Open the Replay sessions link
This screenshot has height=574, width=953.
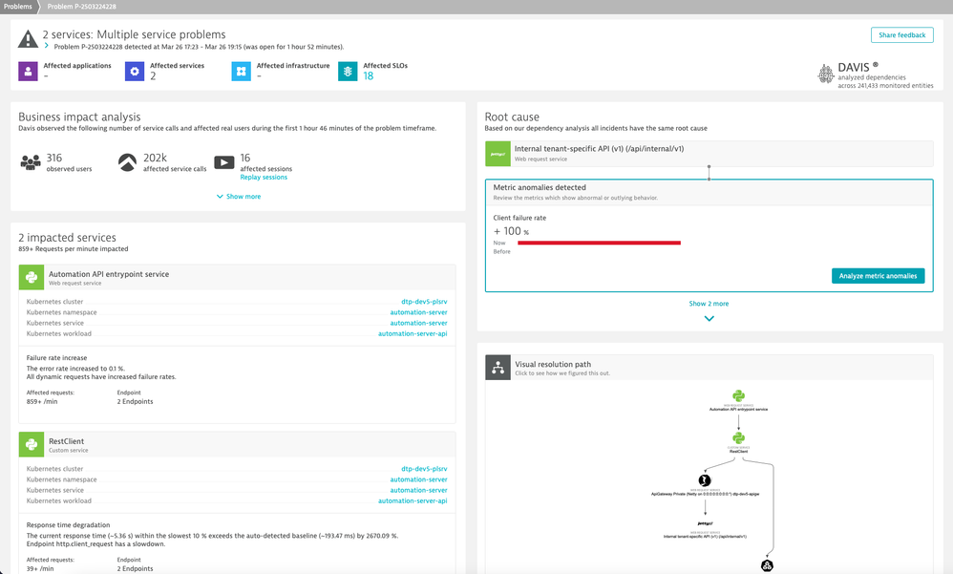pos(264,177)
